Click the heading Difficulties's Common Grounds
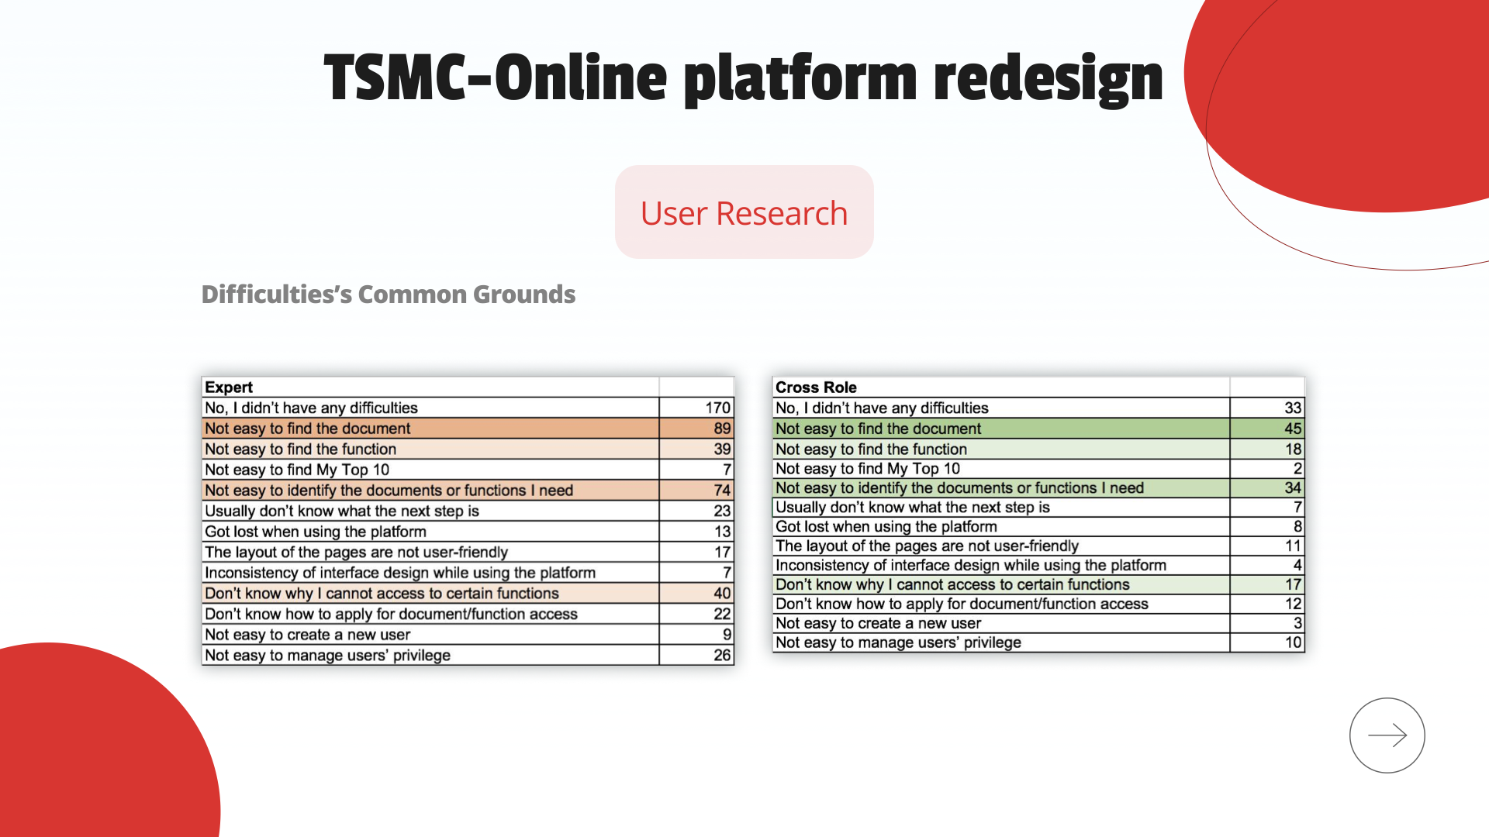1489x837 pixels. tap(389, 294)
